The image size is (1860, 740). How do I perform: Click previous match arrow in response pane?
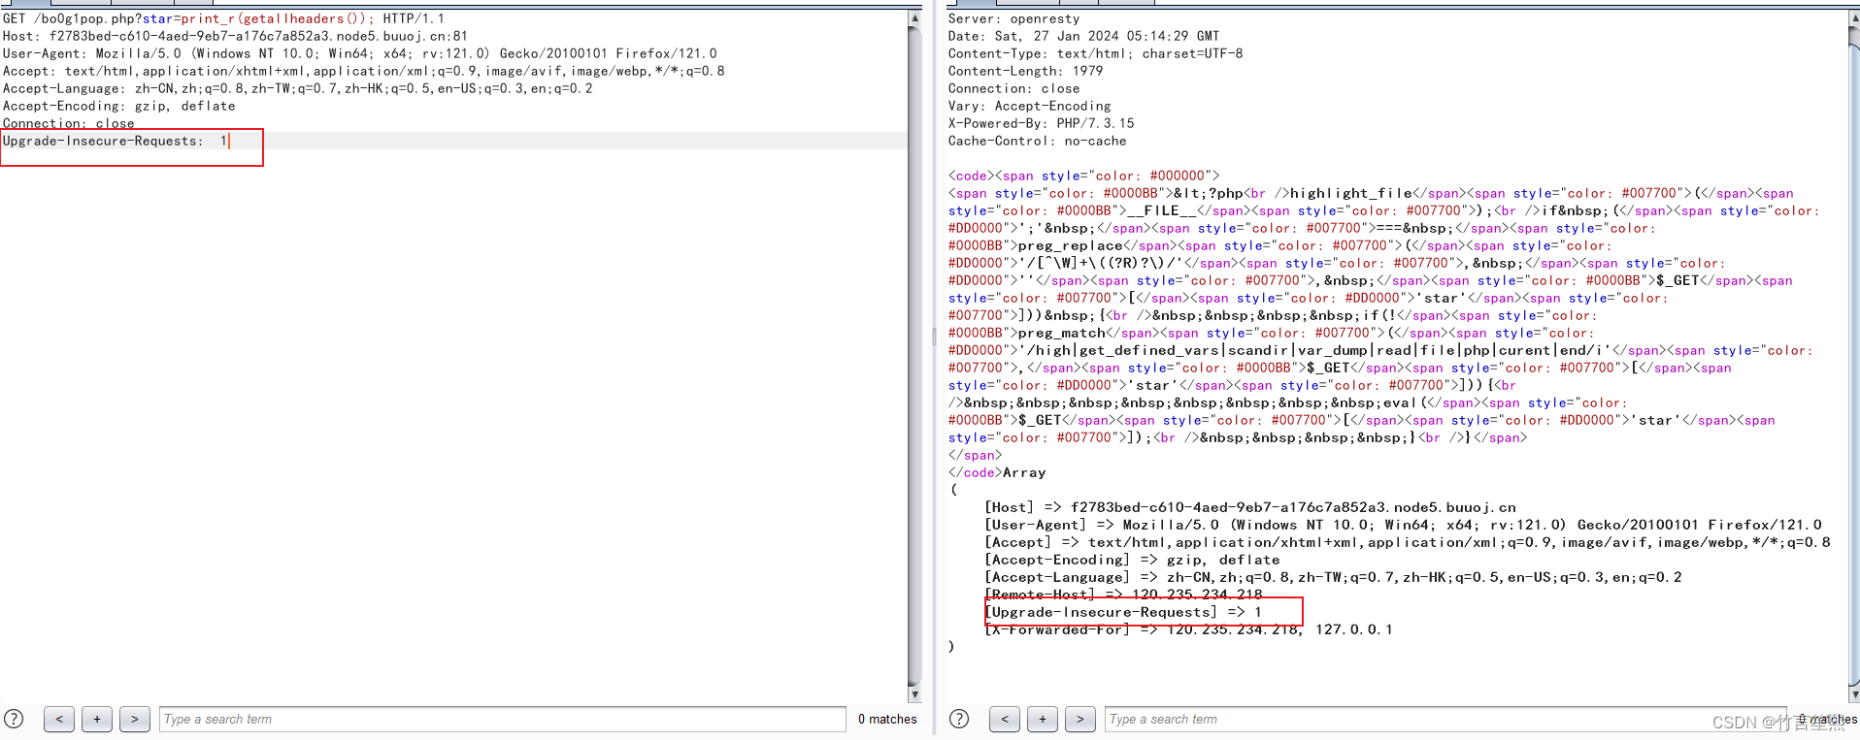pos(1005,719)
